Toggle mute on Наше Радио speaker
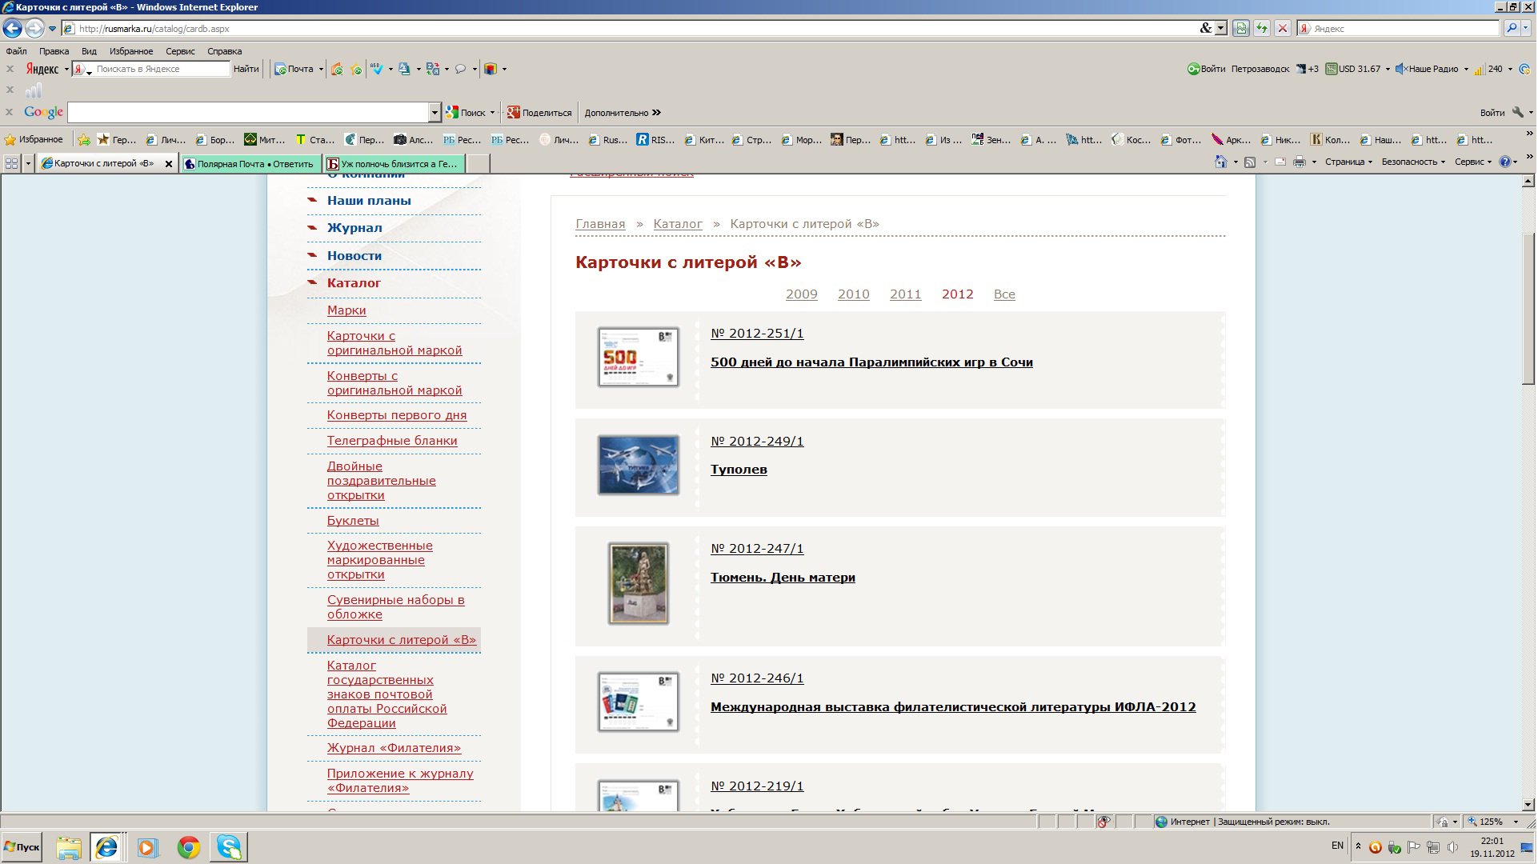The height and width of the screenshot is (864, 1538). pyautogui.click(x=1401, y=69)
